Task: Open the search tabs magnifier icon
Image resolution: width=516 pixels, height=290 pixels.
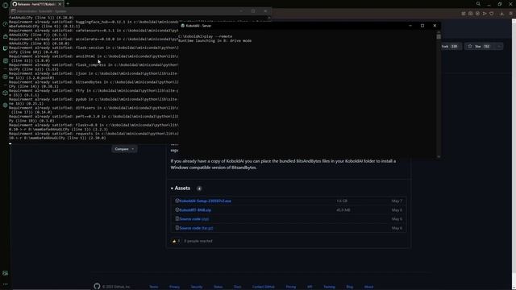Action: 478,4
